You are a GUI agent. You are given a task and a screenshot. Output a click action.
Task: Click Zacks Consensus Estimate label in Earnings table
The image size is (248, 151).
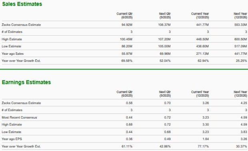[21, 103]
